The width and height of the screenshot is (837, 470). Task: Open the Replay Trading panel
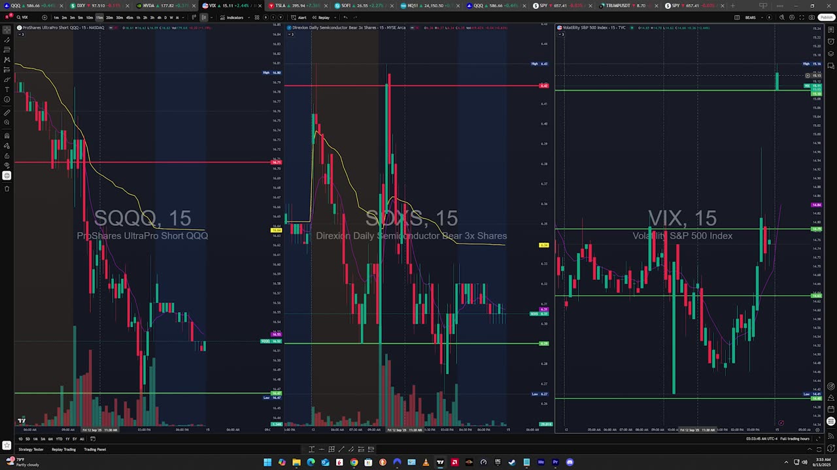tap(63, 449)
